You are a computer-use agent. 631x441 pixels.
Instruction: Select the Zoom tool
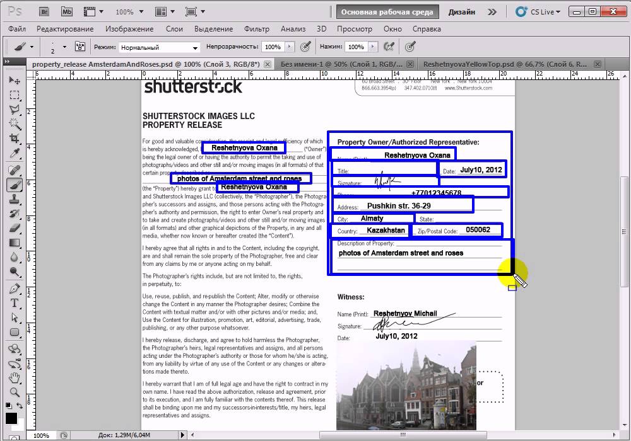[x=15, y=392]
